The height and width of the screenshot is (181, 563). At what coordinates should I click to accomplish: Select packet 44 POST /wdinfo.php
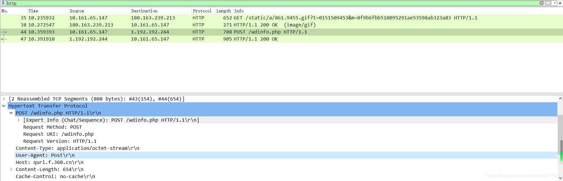(x=281, y=32)
